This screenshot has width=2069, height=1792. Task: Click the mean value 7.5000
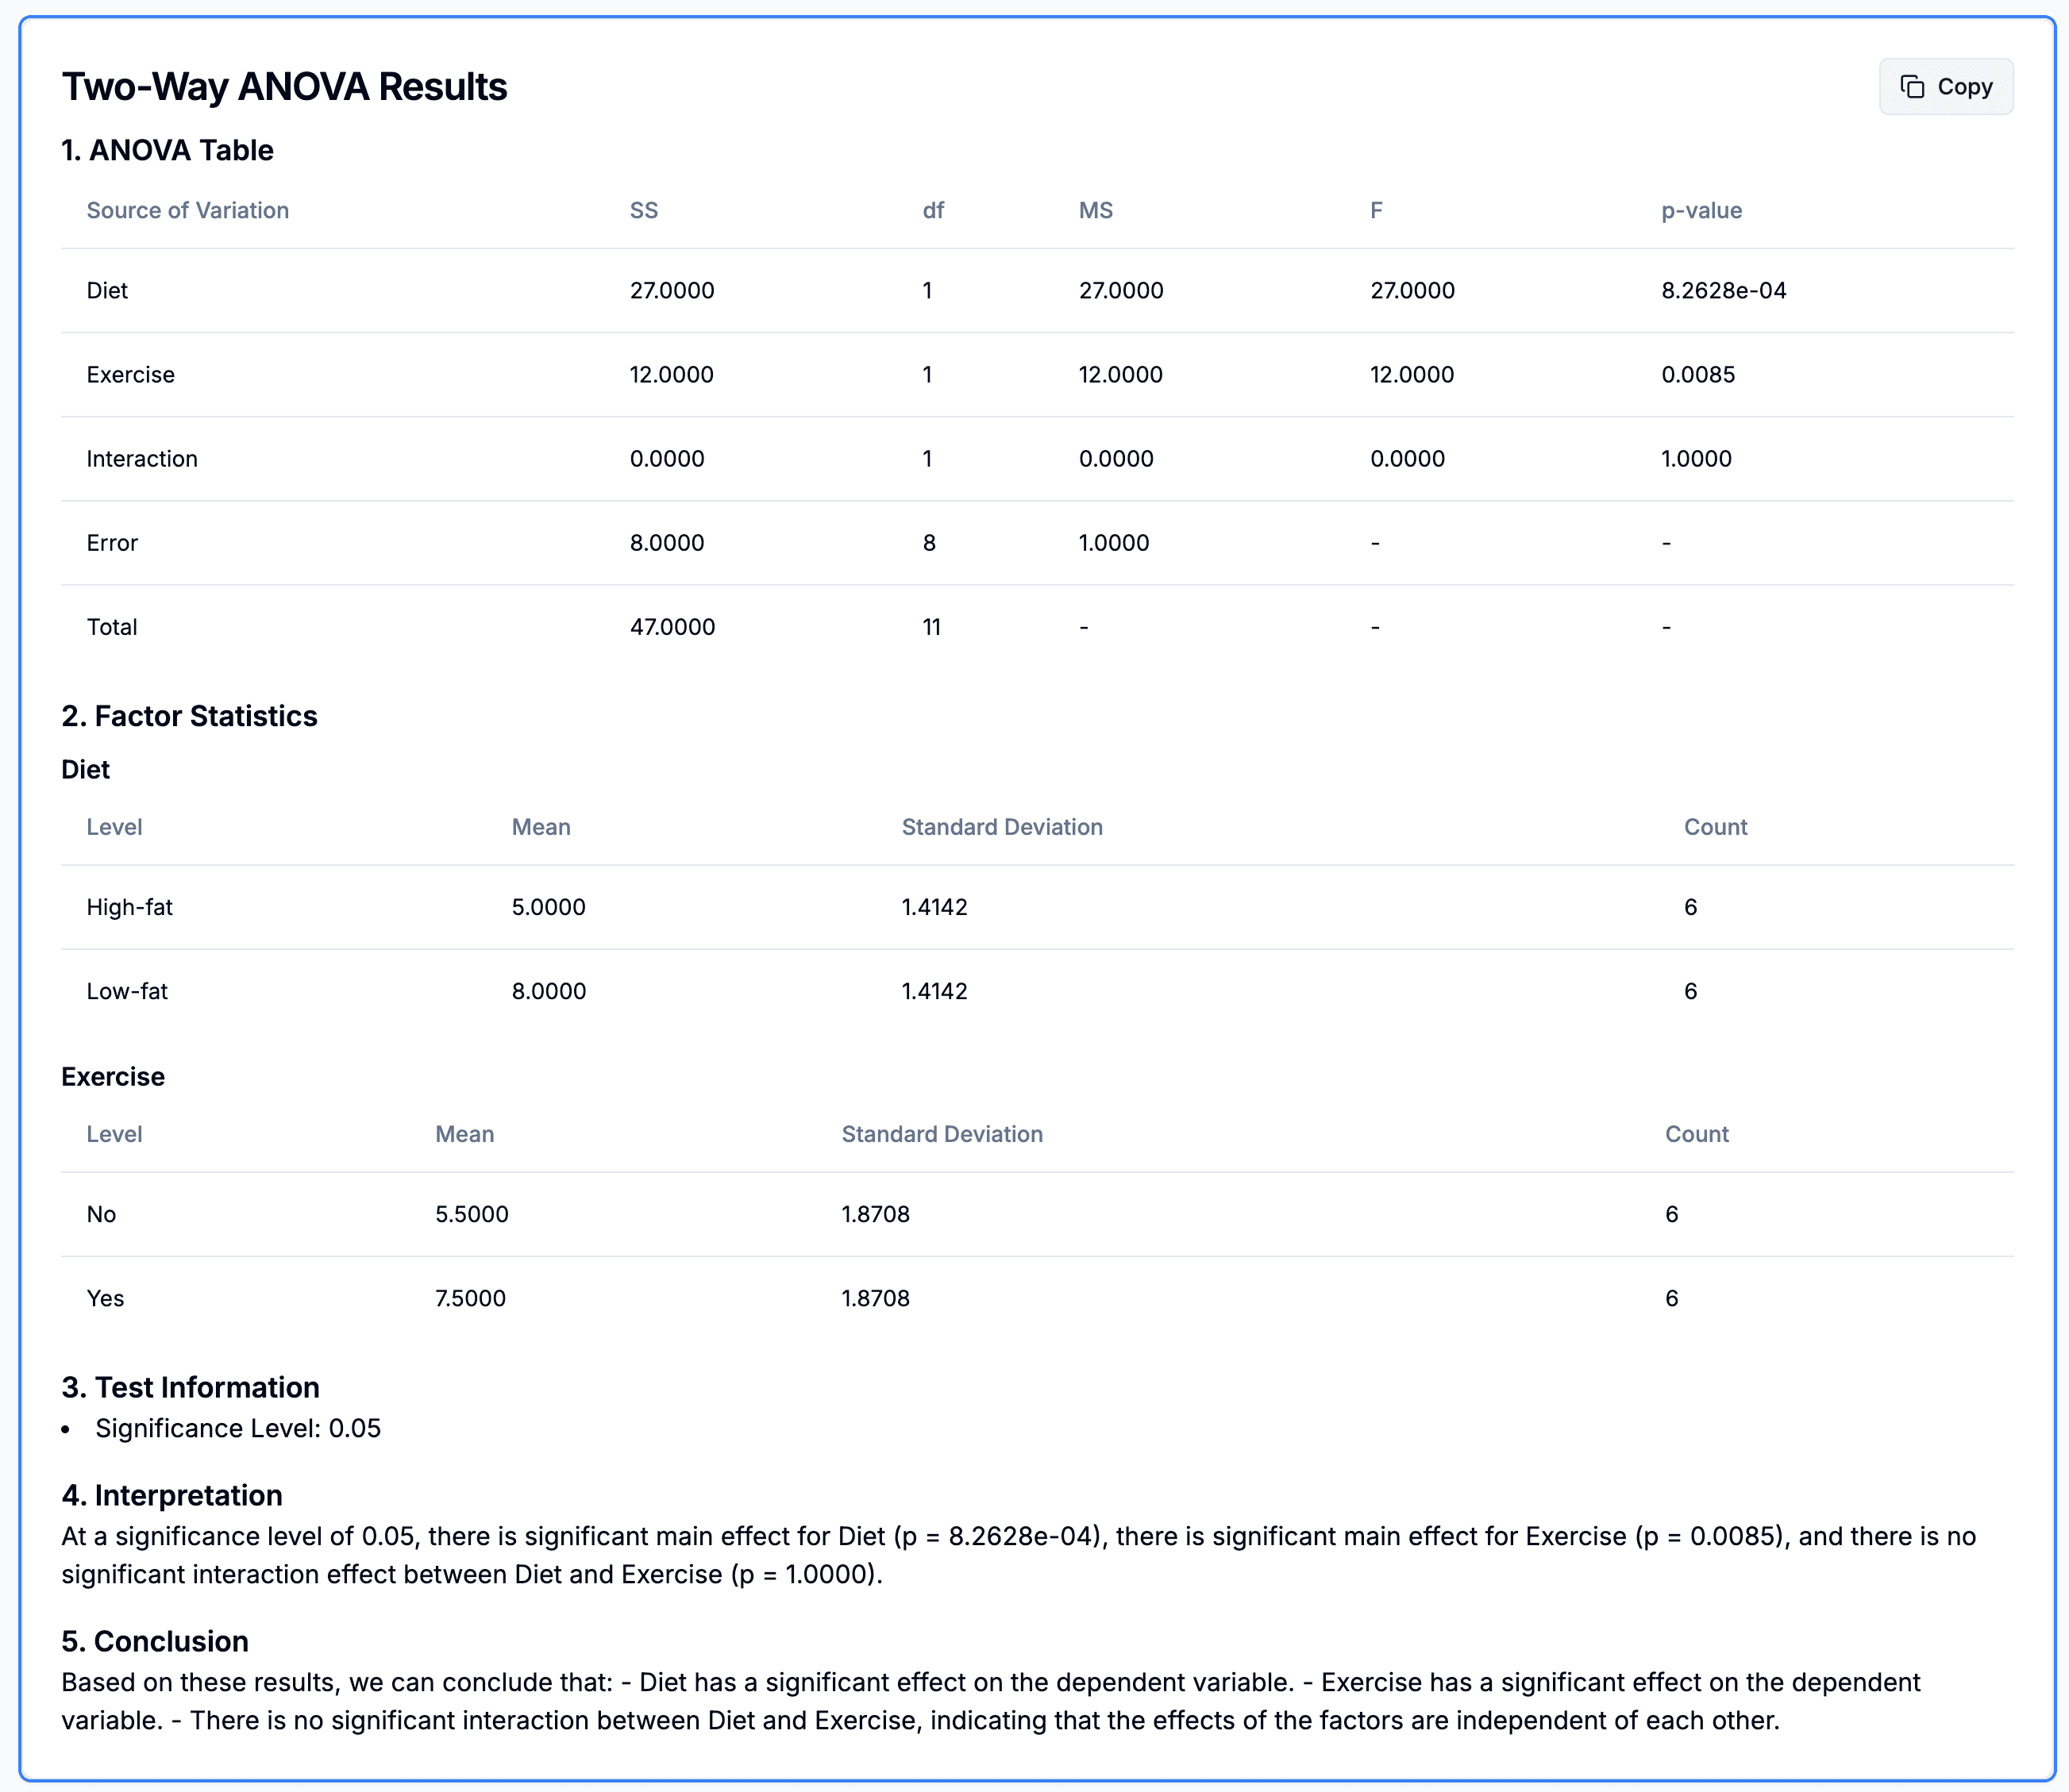[x=470, y=1298]
